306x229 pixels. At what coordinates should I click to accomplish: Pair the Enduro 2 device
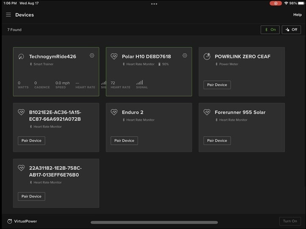tap(124, 141)
